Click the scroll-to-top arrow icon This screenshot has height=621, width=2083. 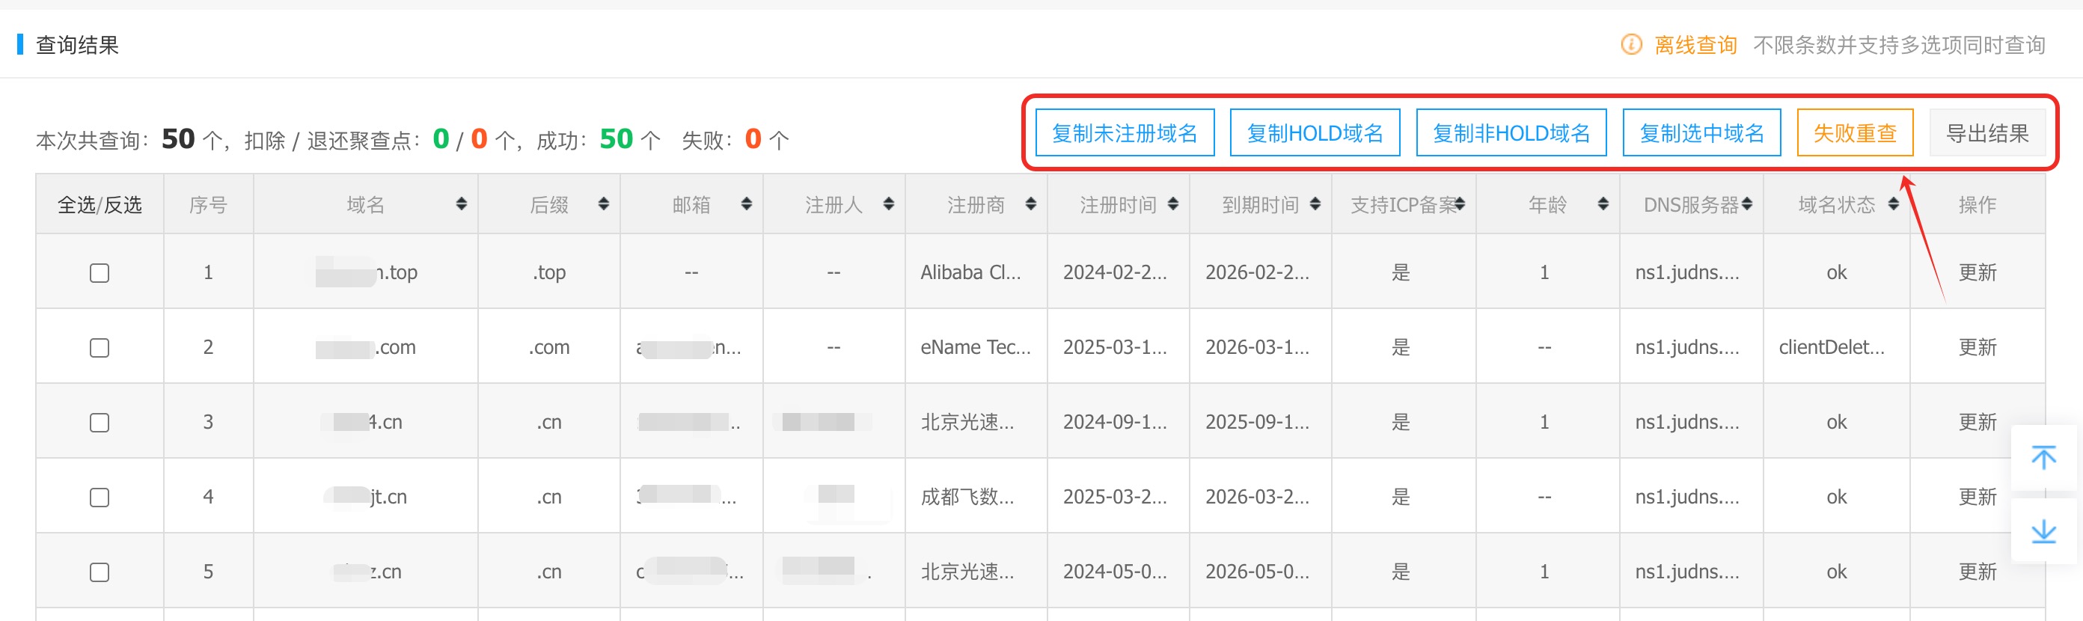click(2043, 458)
